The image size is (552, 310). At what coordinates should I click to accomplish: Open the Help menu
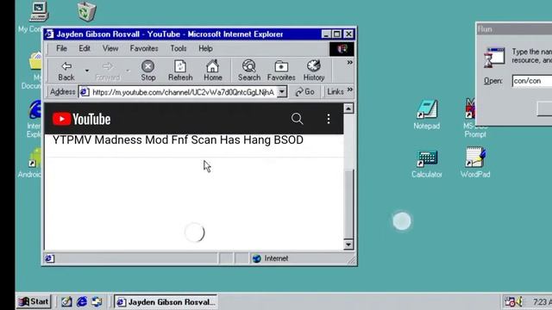[x=205, y=48]
